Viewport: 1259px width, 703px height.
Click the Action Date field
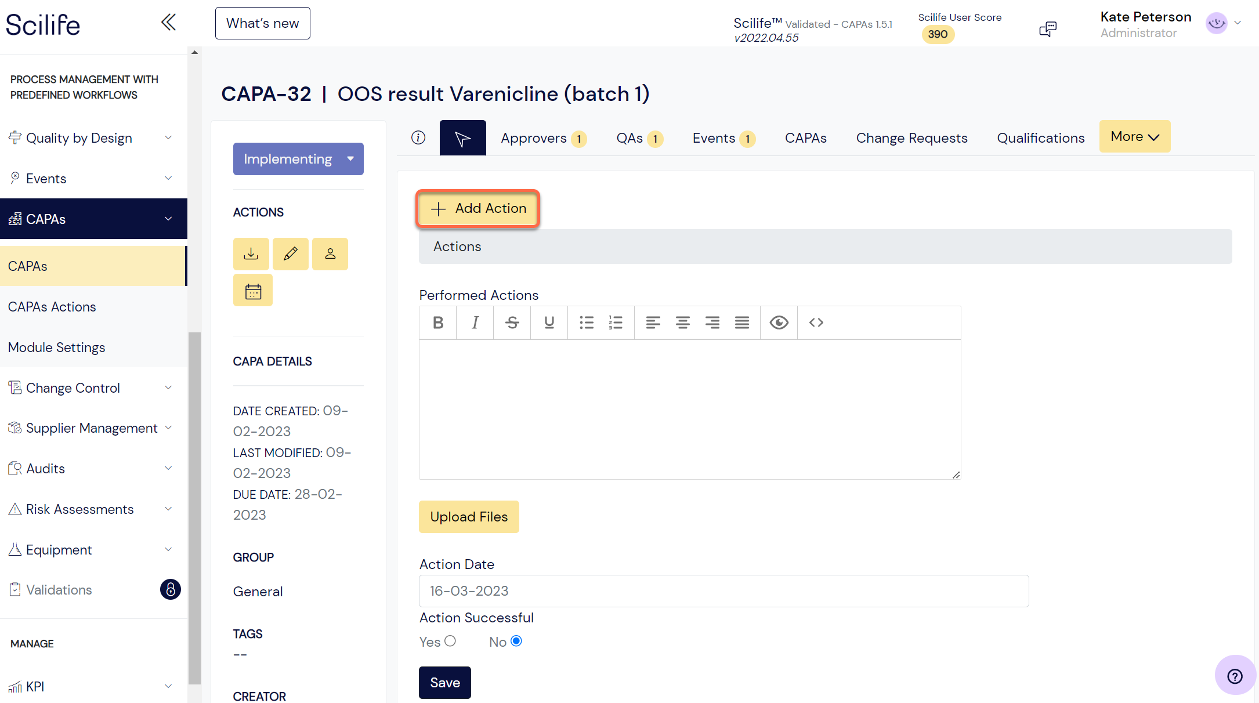point(723,590)
